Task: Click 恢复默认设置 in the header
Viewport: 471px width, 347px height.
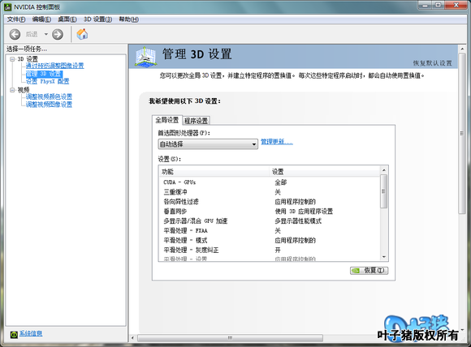Action: pyautogui.click(x=432, y=63)
